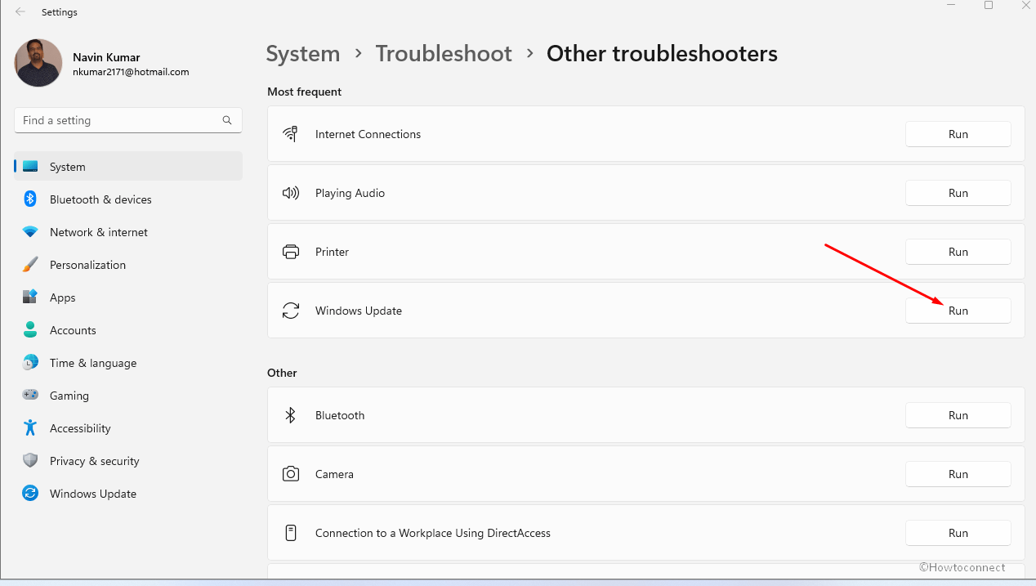The image size is (1036, 586).
Task: Click Connection to a Workplace Using DirectAccess
Action: (x=433, y=533)
